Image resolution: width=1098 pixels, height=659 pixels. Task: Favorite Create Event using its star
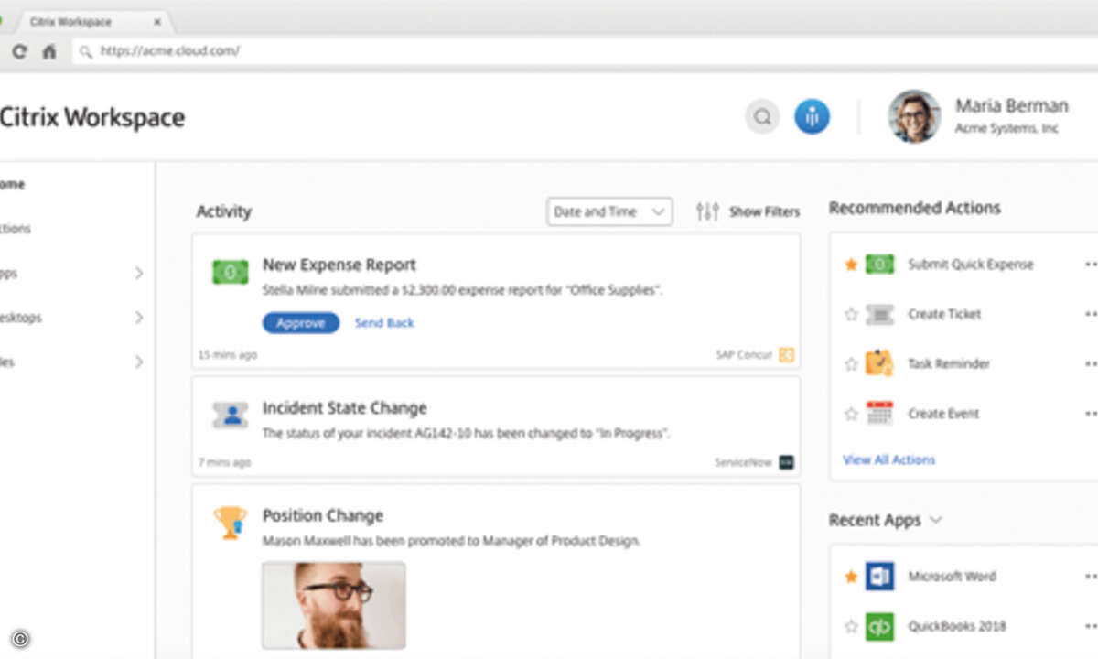pos(851,414)
